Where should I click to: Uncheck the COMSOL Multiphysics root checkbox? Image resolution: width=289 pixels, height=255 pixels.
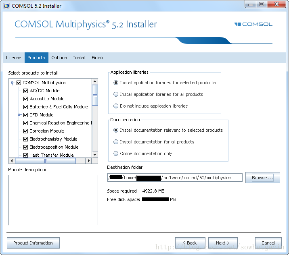coord(19,83)
